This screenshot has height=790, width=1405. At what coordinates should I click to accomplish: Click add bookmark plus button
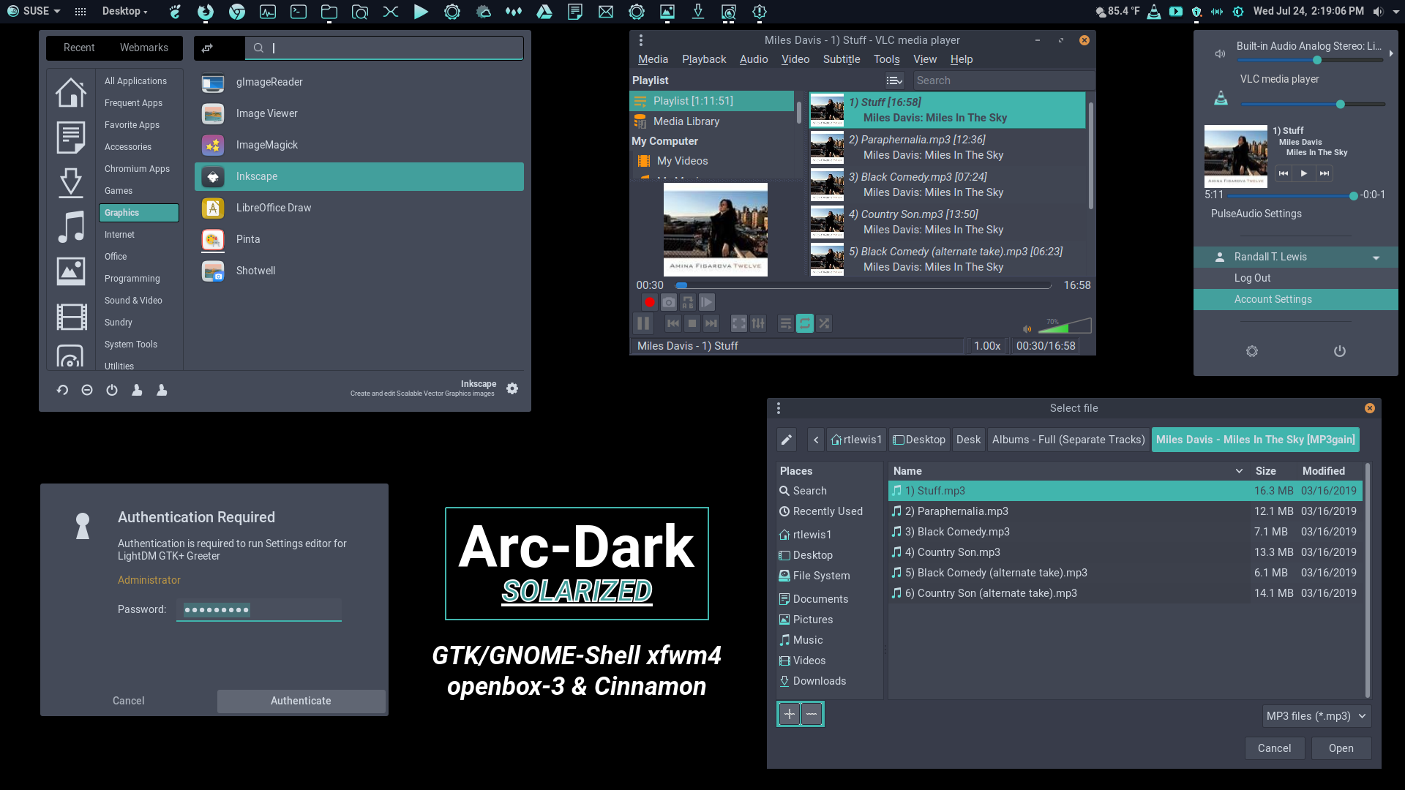coord(790,714)
